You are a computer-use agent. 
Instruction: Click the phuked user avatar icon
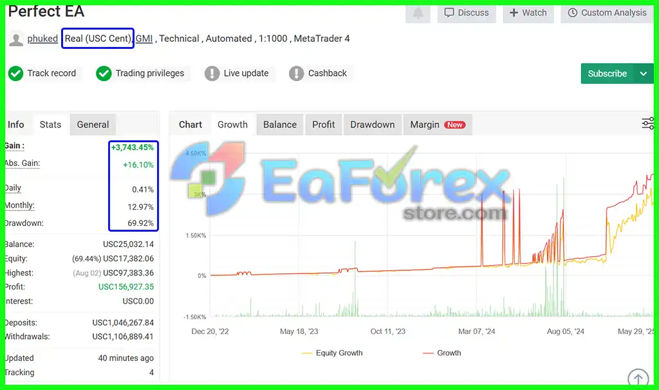pos(16,39)
